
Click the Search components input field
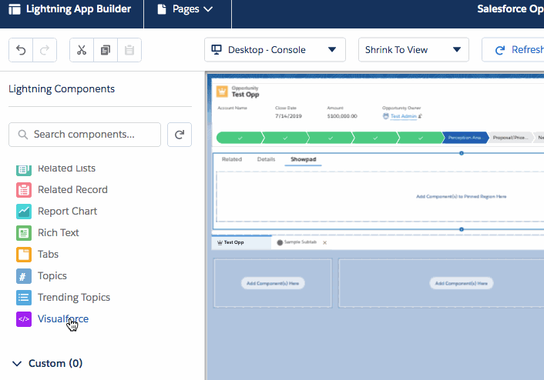[x=92, y=135]
